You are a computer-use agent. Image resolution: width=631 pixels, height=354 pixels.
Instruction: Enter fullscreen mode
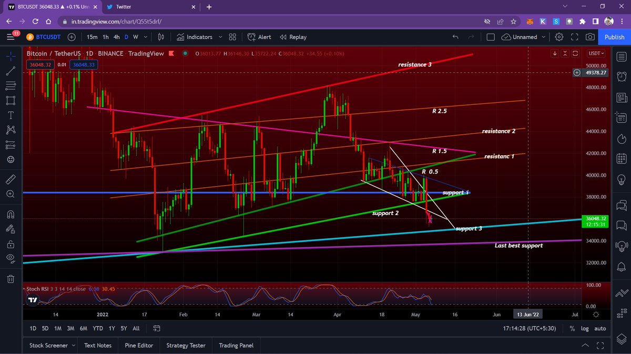575,37
